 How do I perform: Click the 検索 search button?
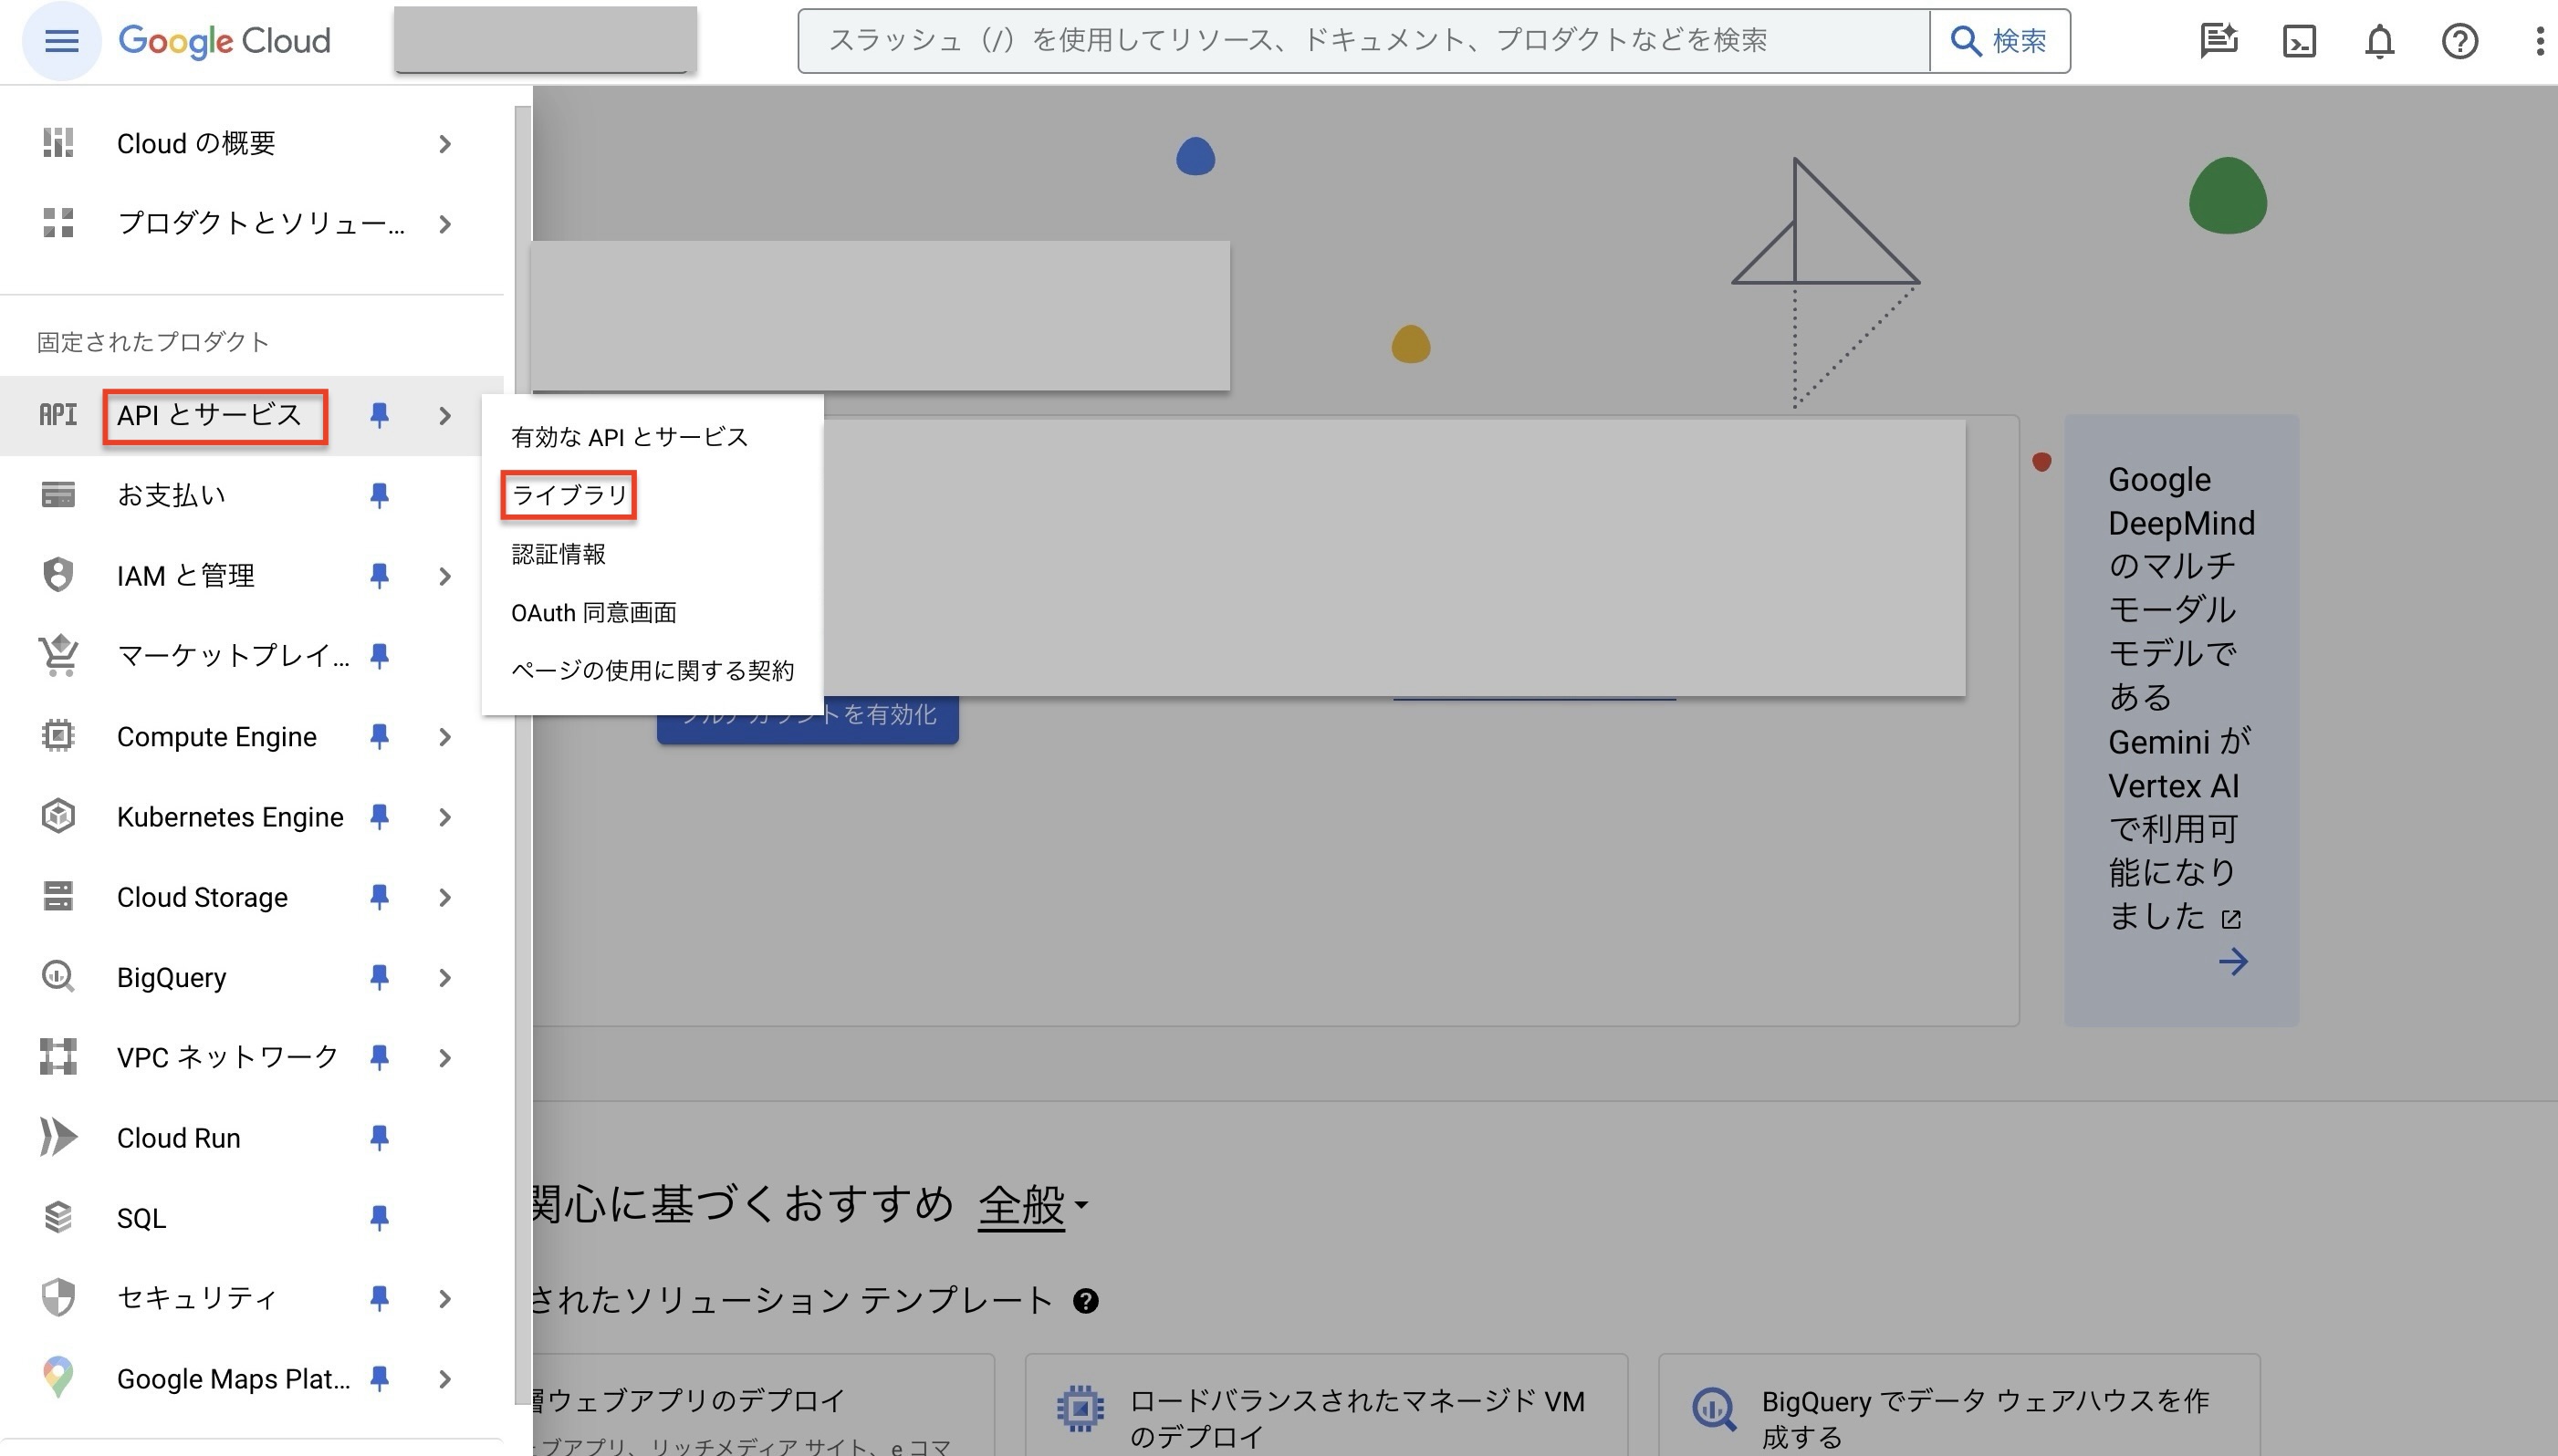pos(1999,41)
